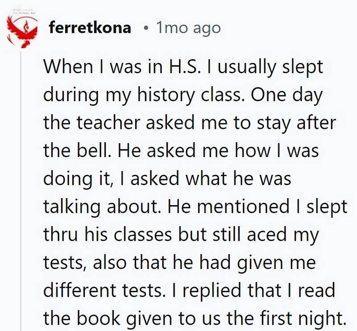Click the word 'doing' in the comment text
357x331 pixels.
[67, 179]
